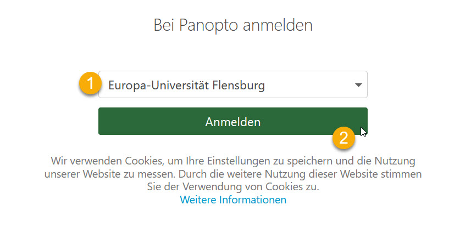
Task: Click the dropdown's triangle arrow icon
Action: [358, 85]
